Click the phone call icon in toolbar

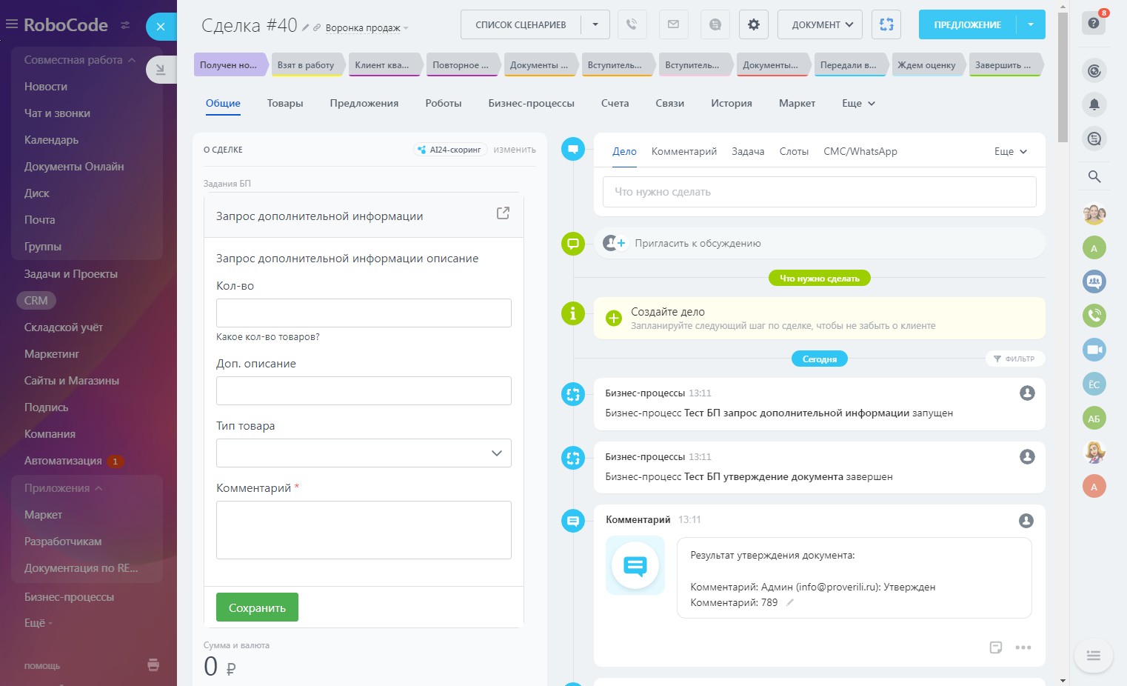tap(632, 24)
